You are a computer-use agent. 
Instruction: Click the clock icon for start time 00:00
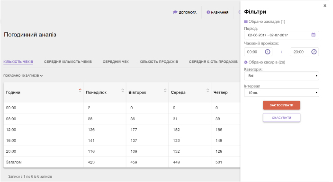coord(267,52)
